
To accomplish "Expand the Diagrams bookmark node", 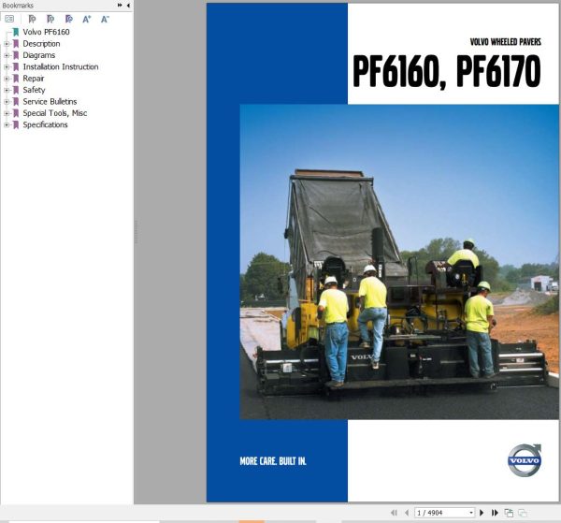I will coord(7,55).
